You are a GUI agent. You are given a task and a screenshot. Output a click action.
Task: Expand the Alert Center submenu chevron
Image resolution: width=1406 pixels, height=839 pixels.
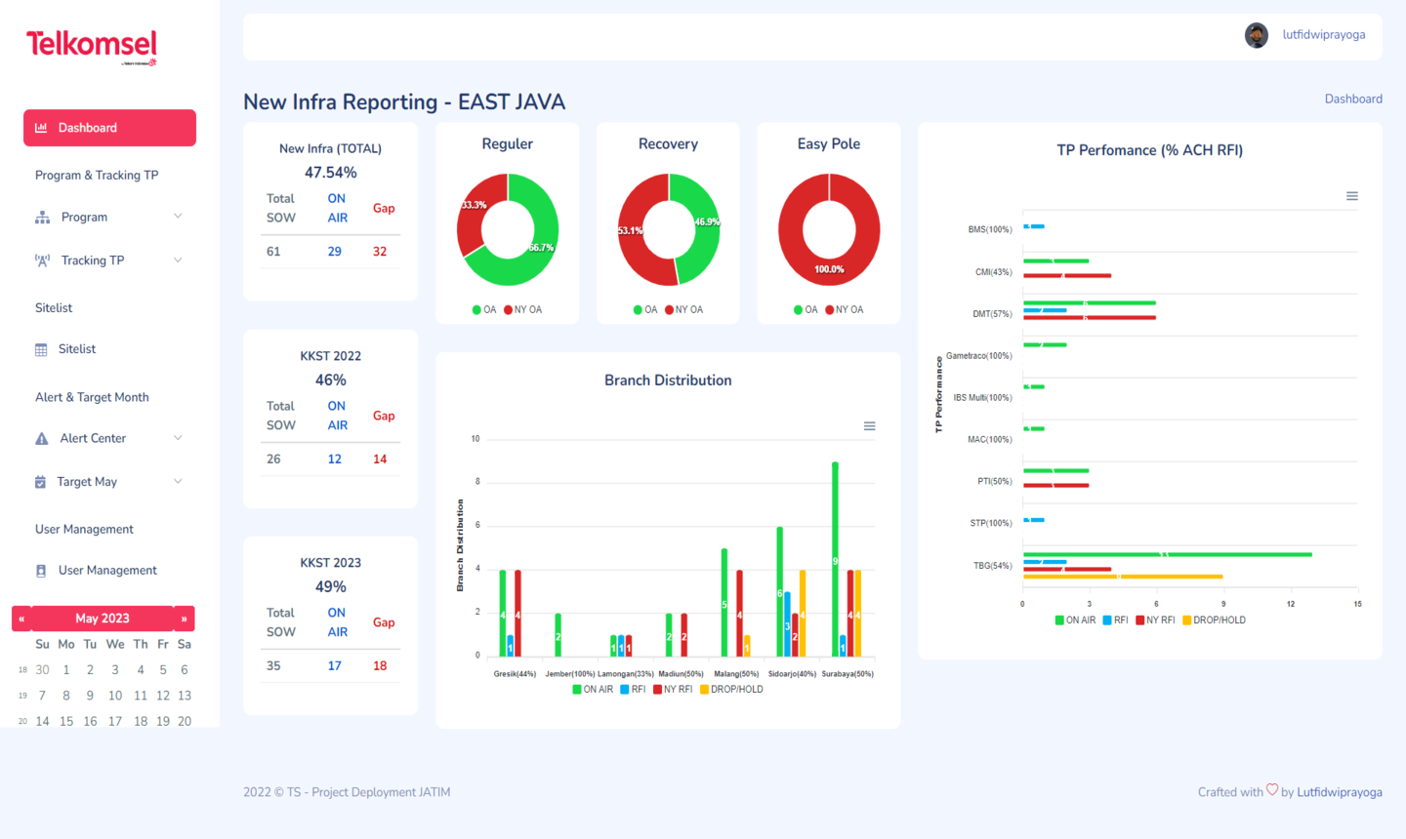click(x=178, y=438)
